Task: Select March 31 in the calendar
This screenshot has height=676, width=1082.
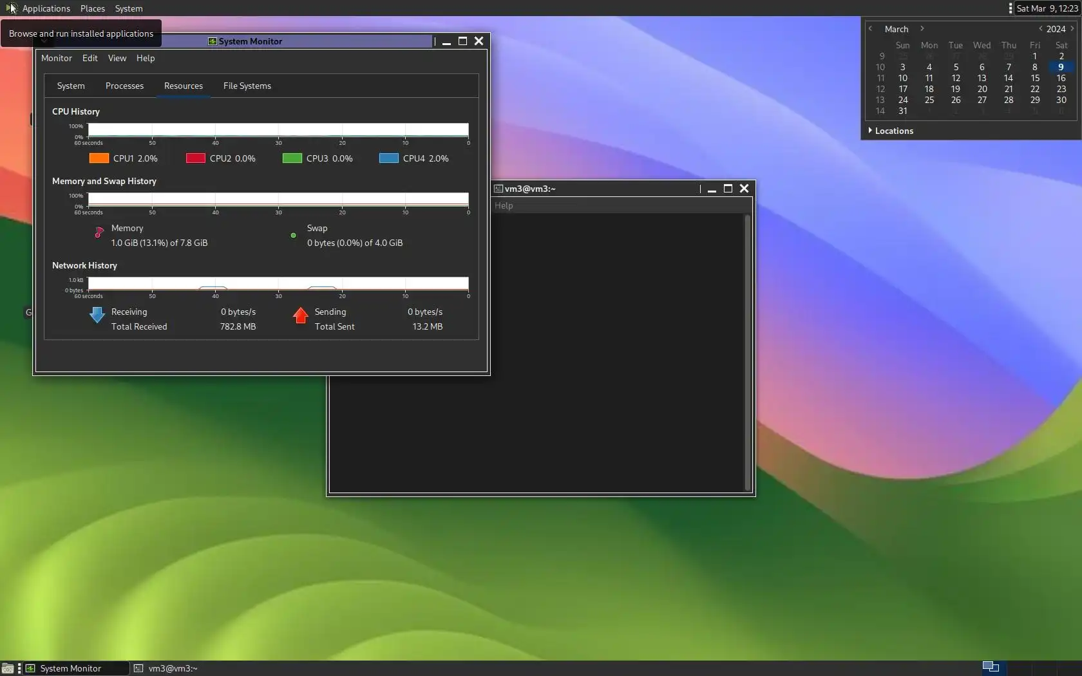Action: 903,111
